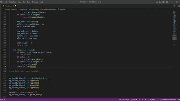180x101 pixels.
Task: Click 'new_node.prev = before' line
Action: 28,31
